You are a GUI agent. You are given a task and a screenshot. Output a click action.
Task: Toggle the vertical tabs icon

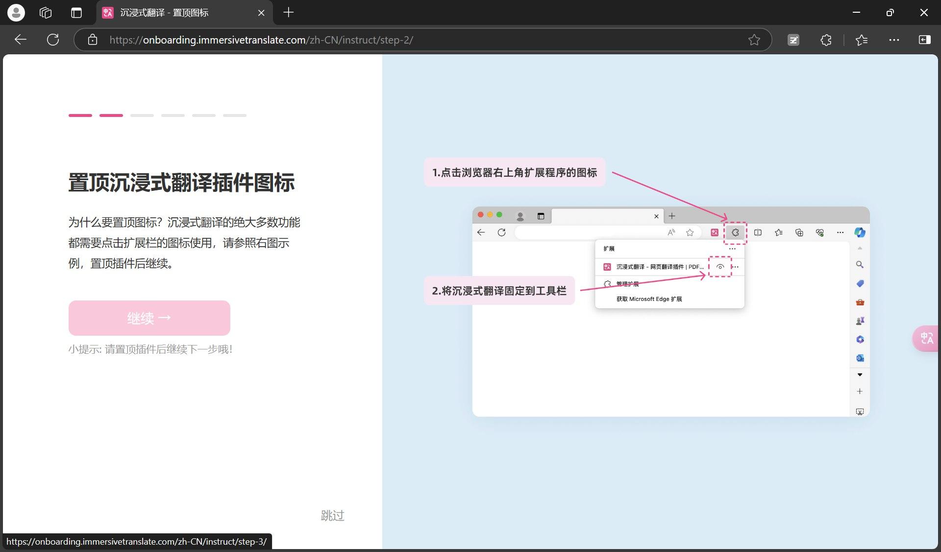tap(76, 13)
